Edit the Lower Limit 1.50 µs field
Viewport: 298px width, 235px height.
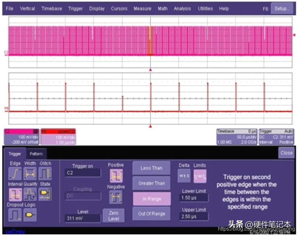(x=194, y=198)
